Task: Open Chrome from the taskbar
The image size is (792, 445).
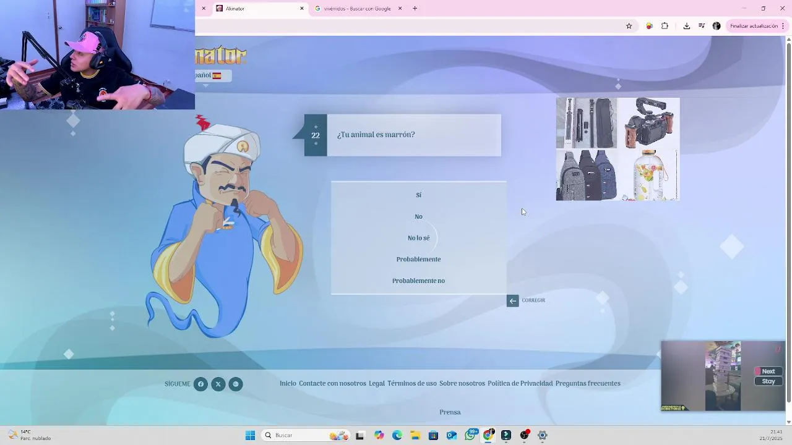Action: tap(488, 435)
